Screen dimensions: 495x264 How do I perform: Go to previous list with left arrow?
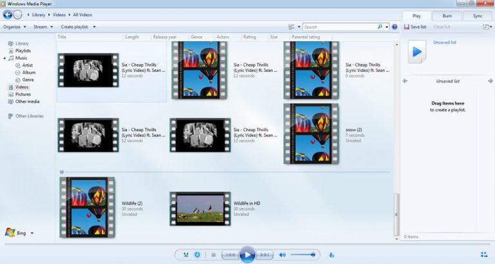click(405, 81)
